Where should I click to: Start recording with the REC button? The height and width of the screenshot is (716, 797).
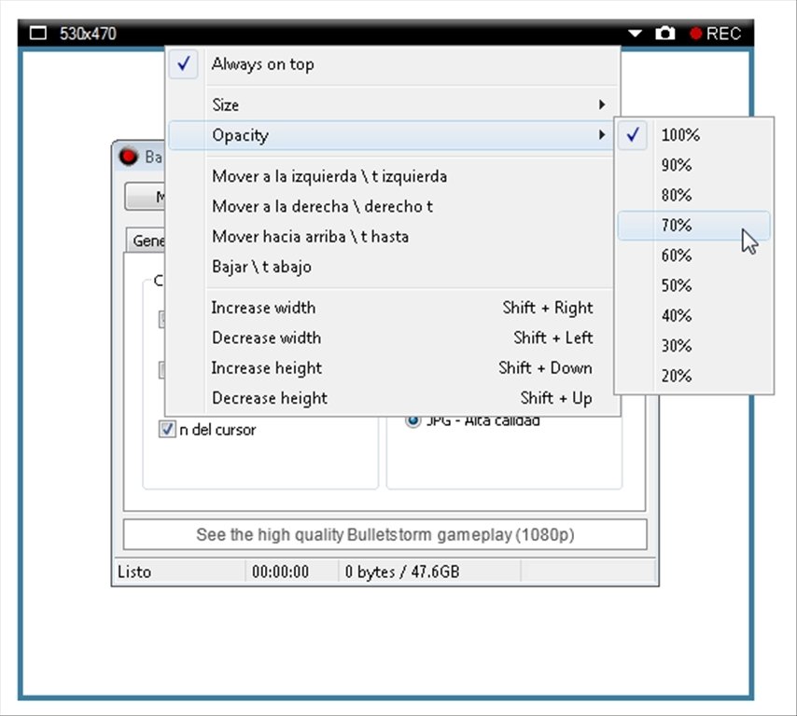[715, 34]
